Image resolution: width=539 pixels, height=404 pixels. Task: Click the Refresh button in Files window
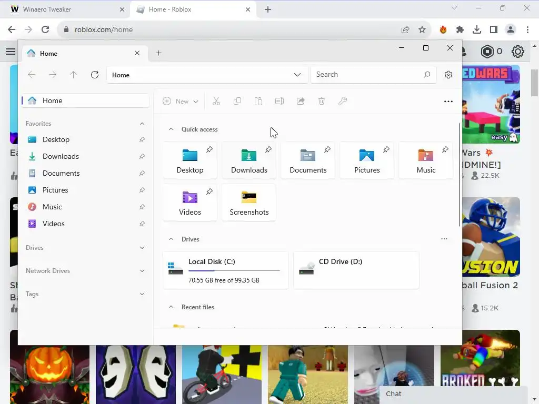(x=95, y=75)
